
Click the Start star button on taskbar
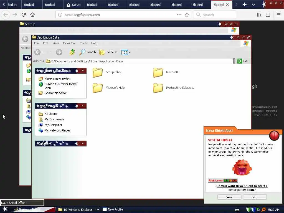tap(5, 209)
